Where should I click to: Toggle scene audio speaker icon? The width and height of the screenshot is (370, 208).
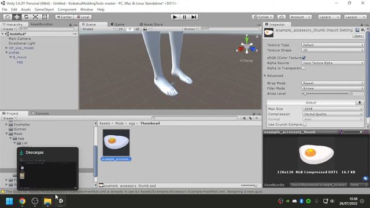[x=137, y=29]
